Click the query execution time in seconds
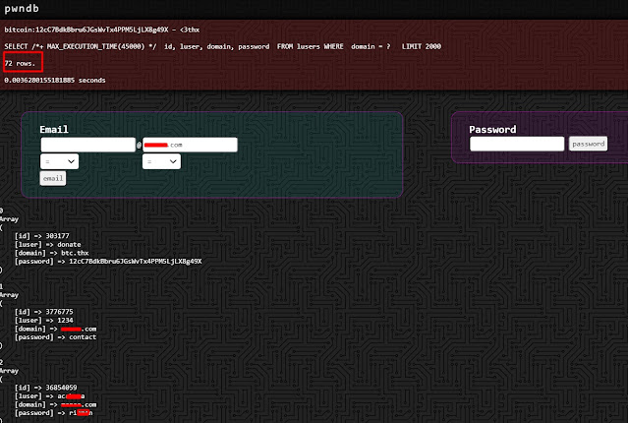This screenshot has width=628, height=423. (x=54, y=81)
